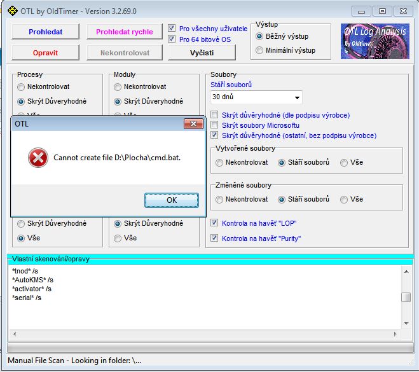Select the Běžný výstup radio button
Image resolution: width=419 pixels, height=372 pixels.
[x=259, y=36]
